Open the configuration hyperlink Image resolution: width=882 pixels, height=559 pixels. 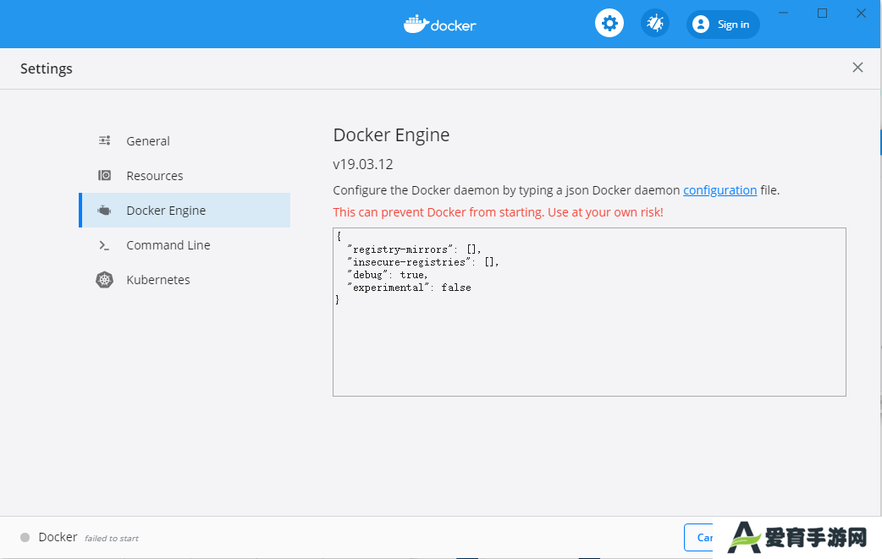[x=720, y=190]
